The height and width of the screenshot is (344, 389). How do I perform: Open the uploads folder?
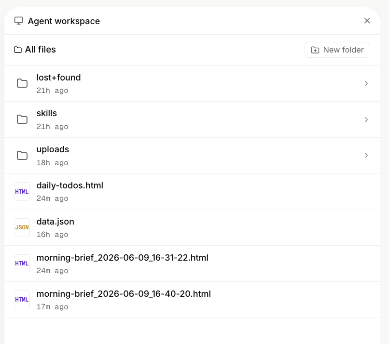(x=192, y=156)
